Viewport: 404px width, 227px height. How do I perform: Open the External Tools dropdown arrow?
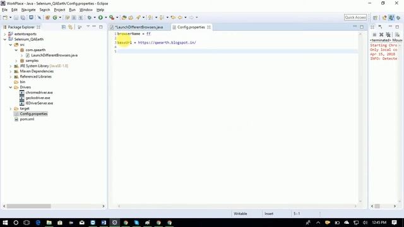point(117,18)
